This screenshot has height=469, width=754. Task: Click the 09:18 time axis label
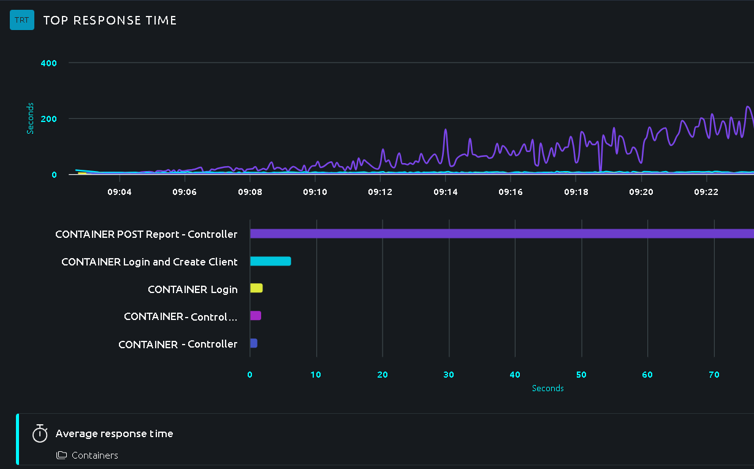(576, 192)
